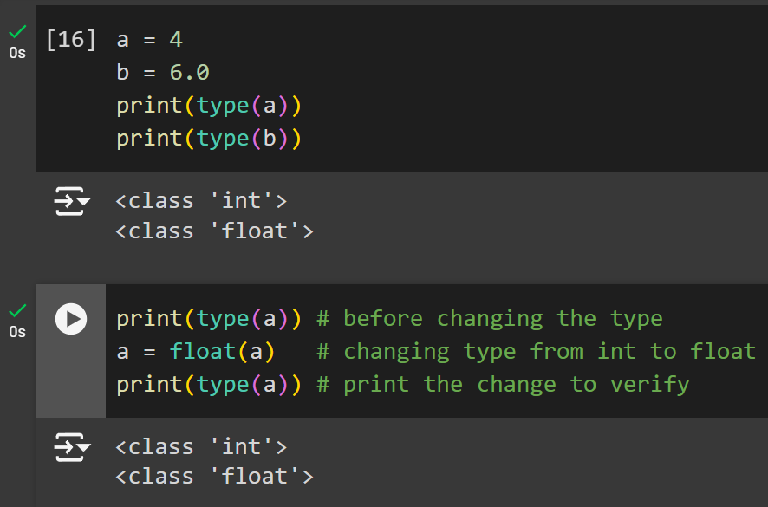This screenshot has height=507, width=768.
Task: Click the comment "changing type from int to float"
Action: [x=537, y=352]
